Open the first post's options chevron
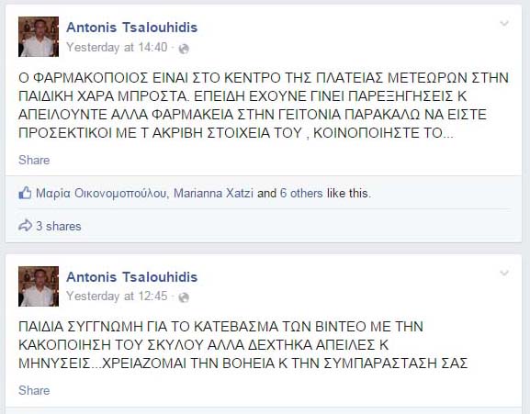 [x=504, y=23]
